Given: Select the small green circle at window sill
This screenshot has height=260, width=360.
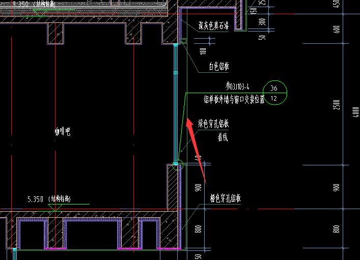Looking at the screenshot, I should pyautogui.click(x=176, y=164).
